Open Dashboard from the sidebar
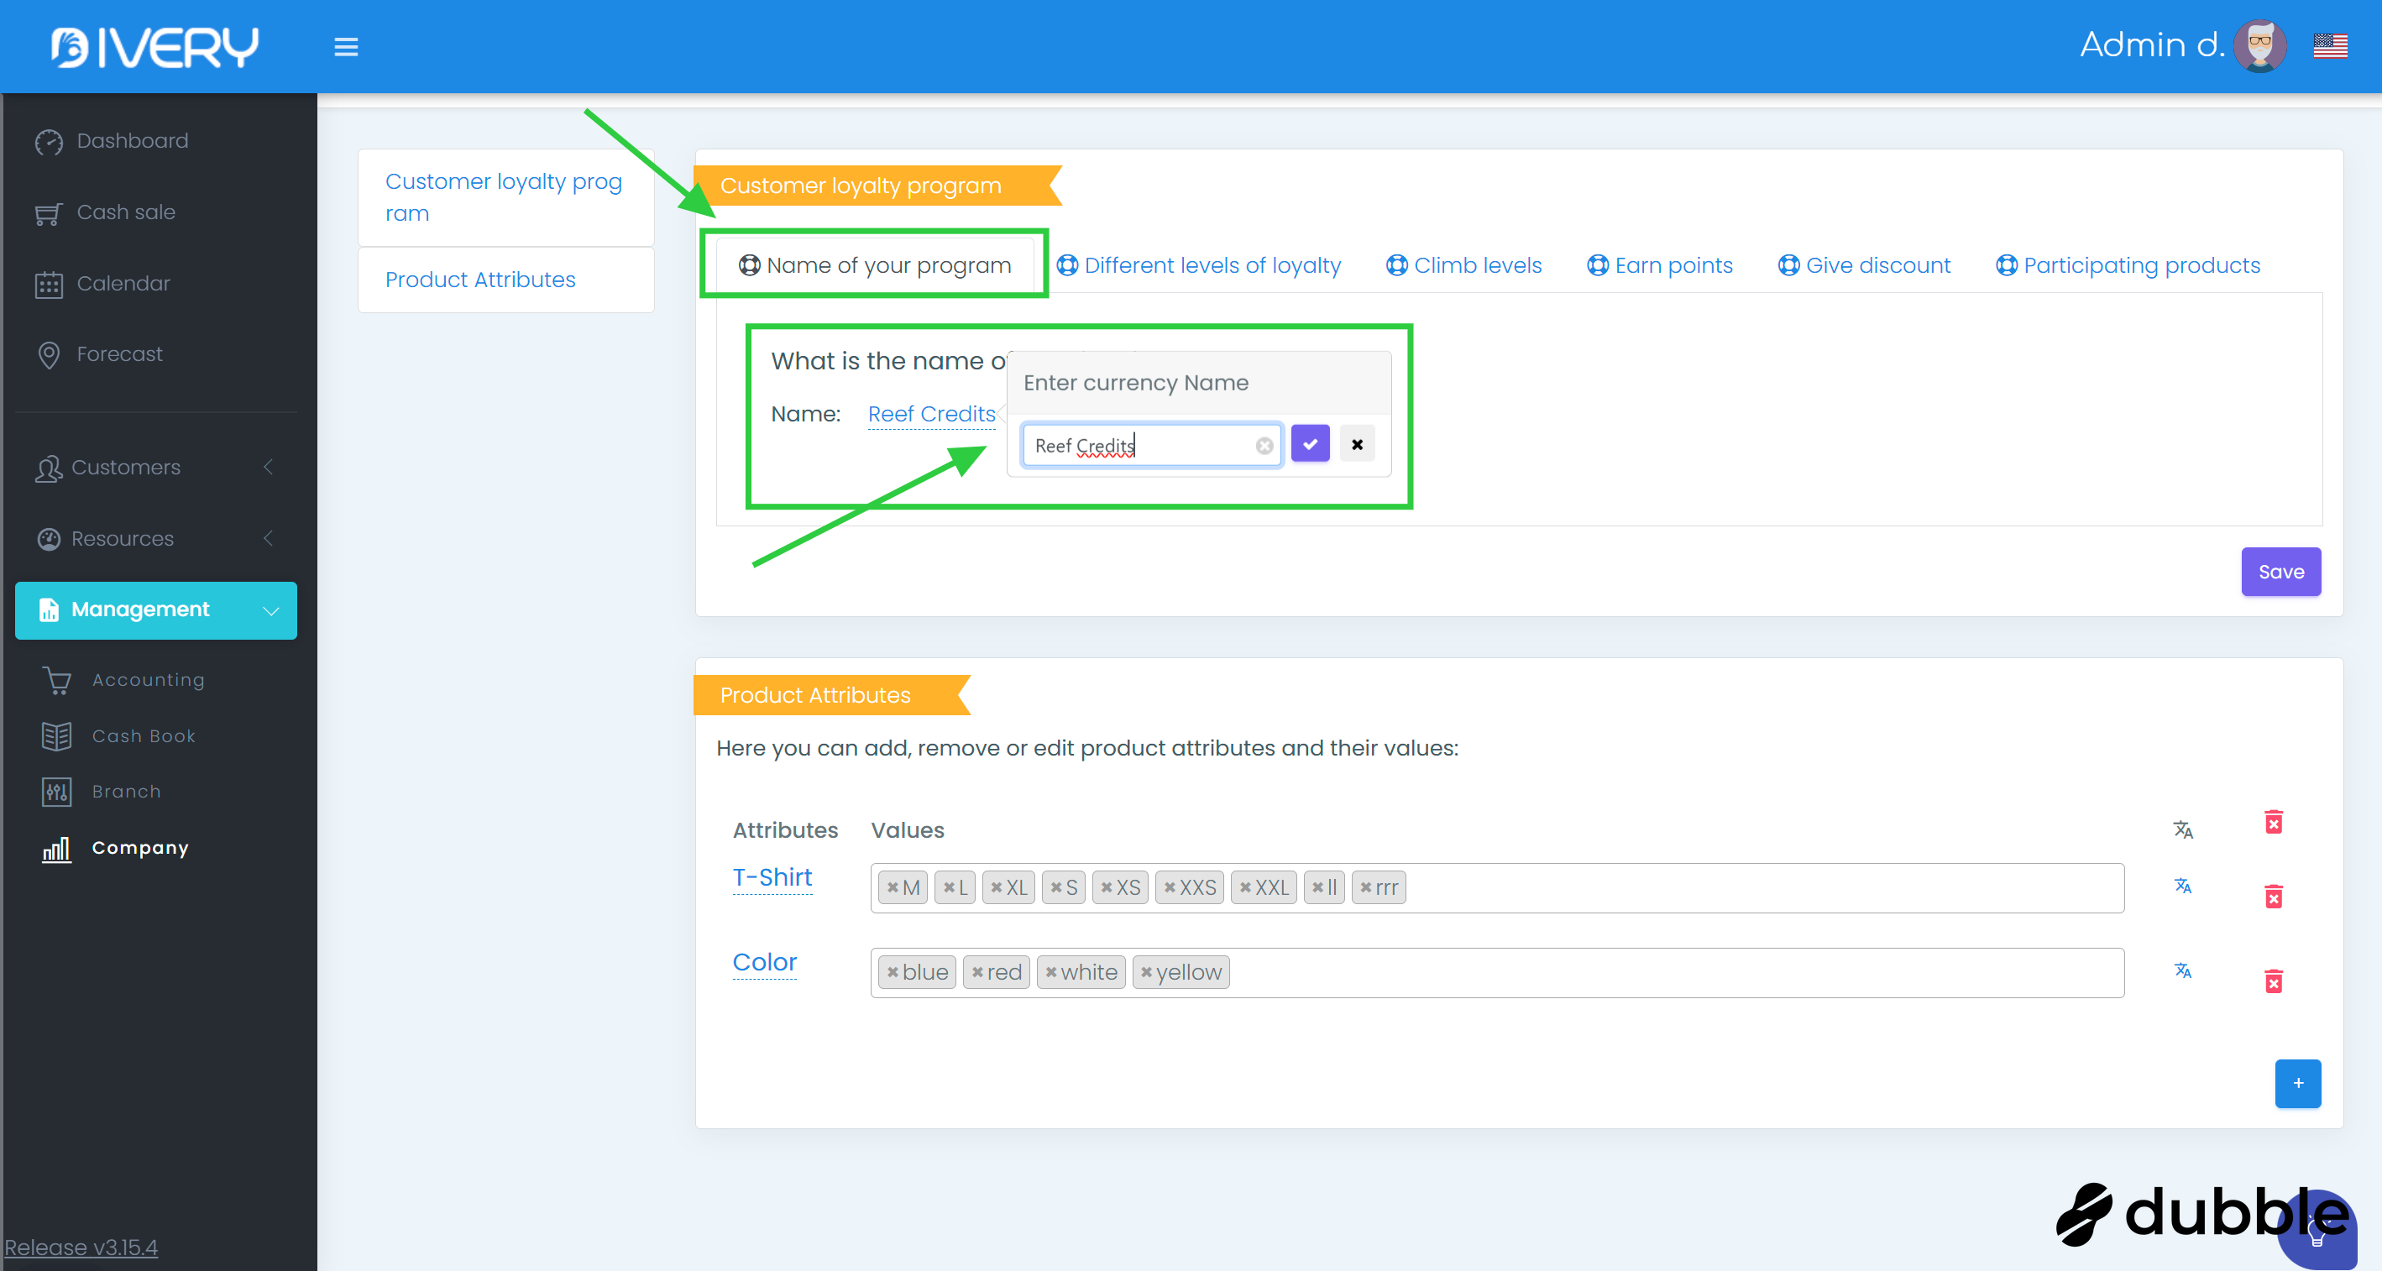The width and height of the screenshot is (2382, 1271). 132,140
